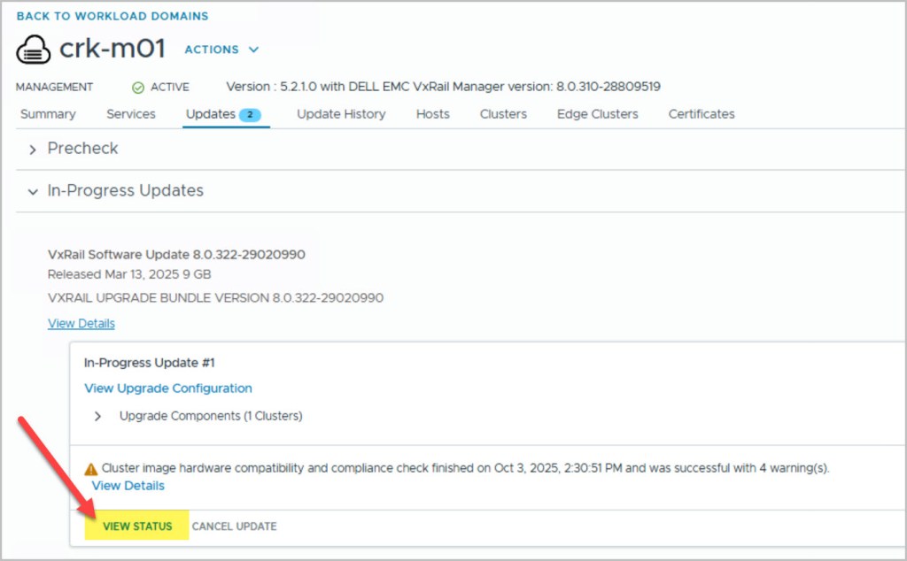
Task: Go to the Update History tab
Action: click(341, 114)
